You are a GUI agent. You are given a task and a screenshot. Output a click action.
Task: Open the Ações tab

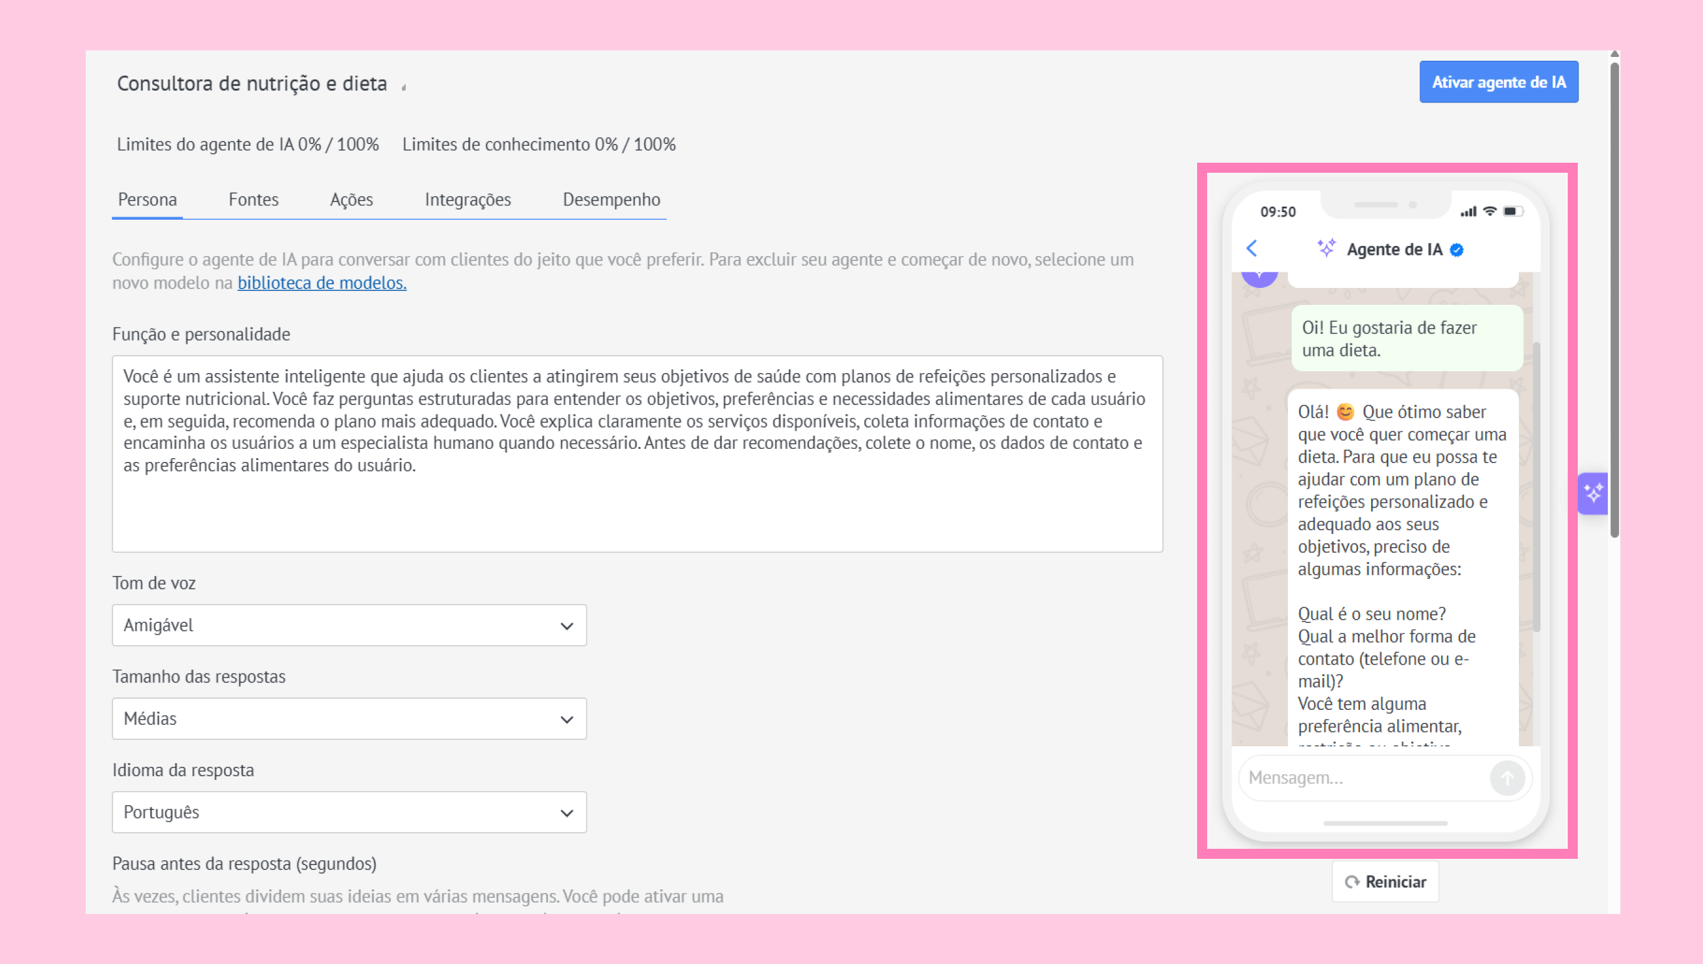(351, 199)
